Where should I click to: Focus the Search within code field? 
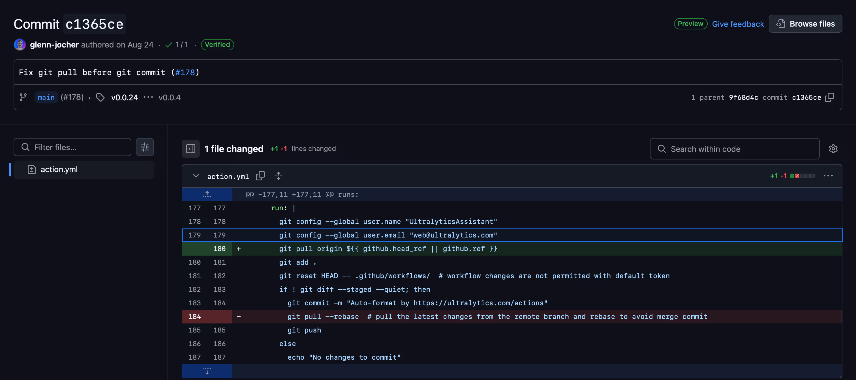click(x=734, y=149)
